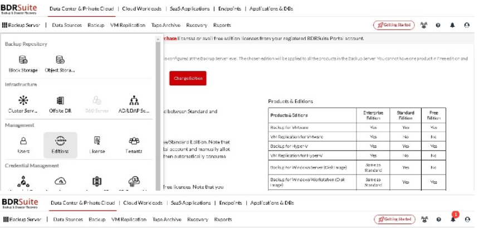
Task: Click the bell icon showing badge 1
Action: 453,219
